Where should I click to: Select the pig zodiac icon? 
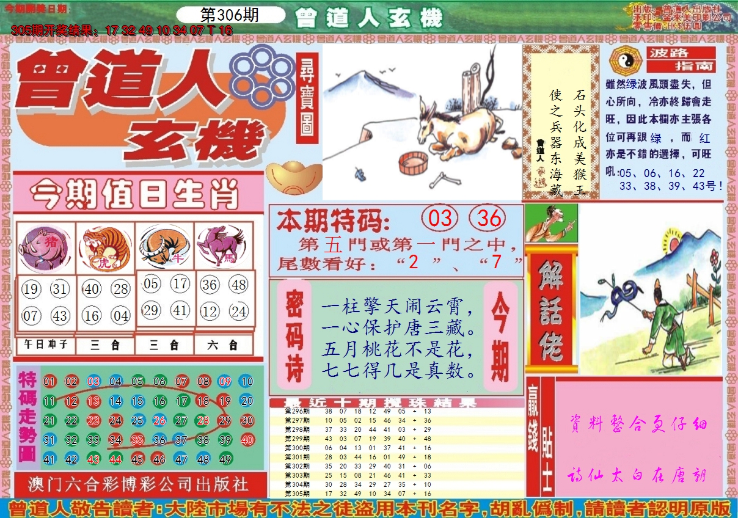(x=46, y=247)
